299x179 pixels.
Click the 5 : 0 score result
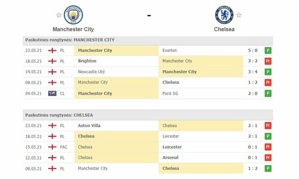coord(252,50)
